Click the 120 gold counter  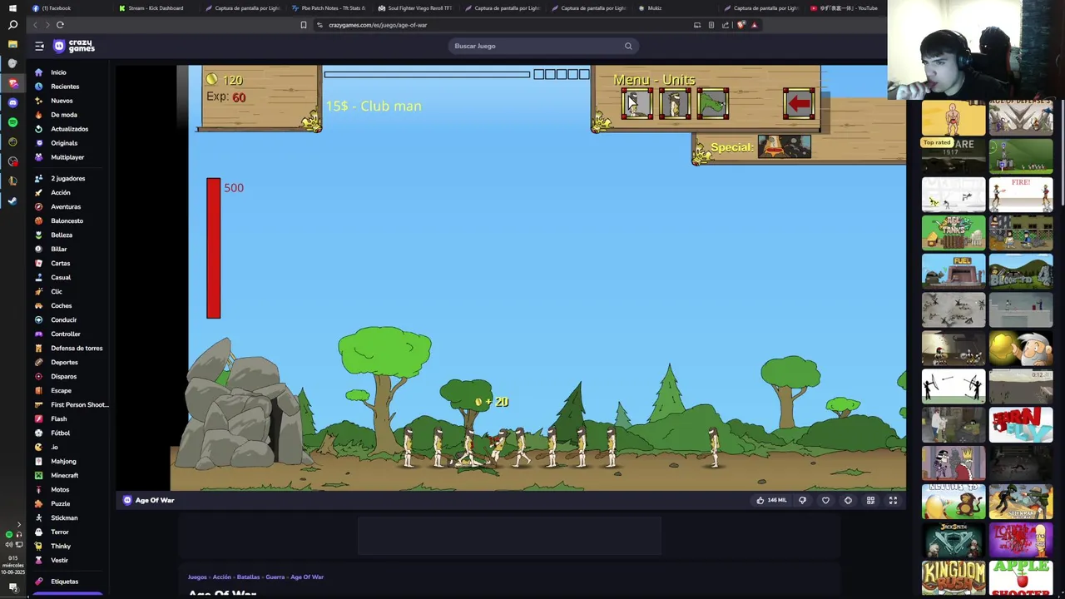coord(225,80)
